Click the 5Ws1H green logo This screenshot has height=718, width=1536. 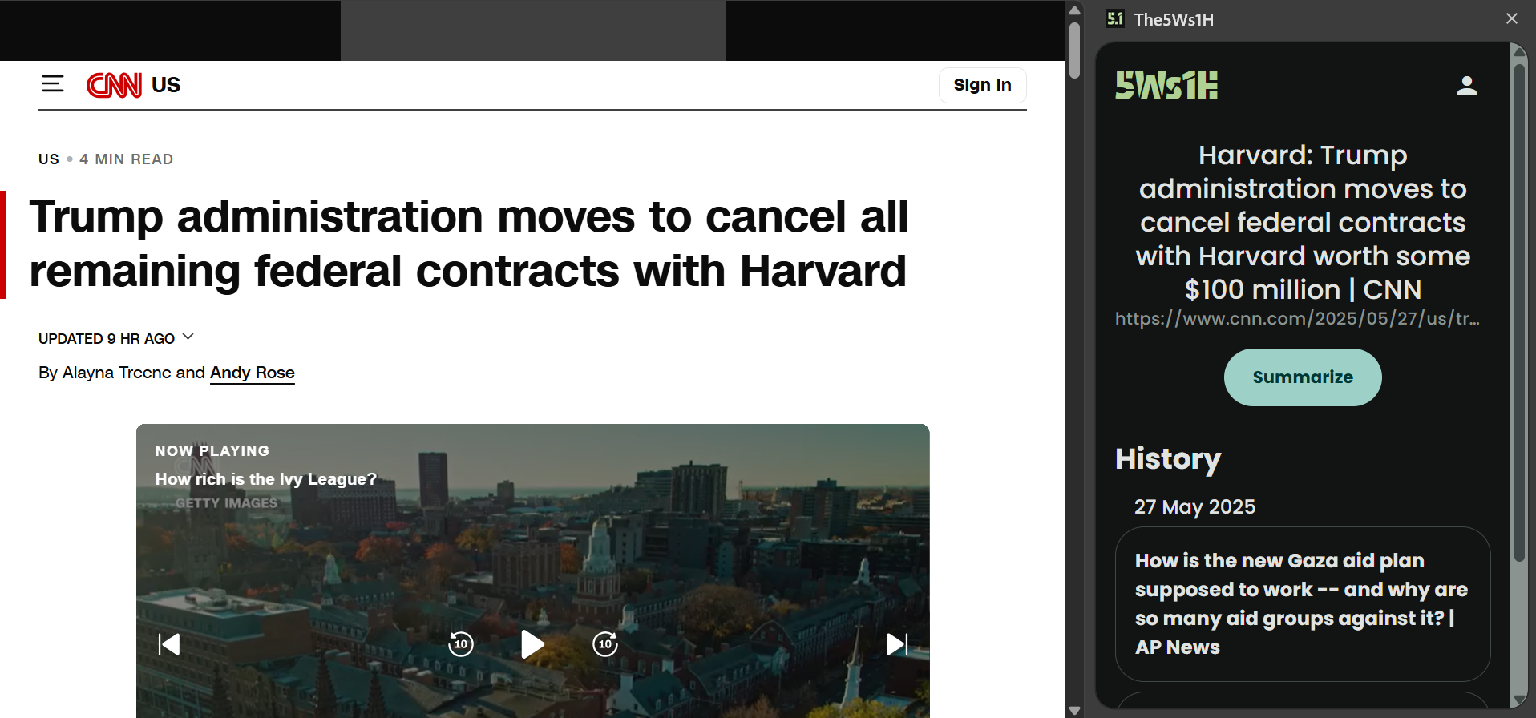click(x=1166, y=86)
